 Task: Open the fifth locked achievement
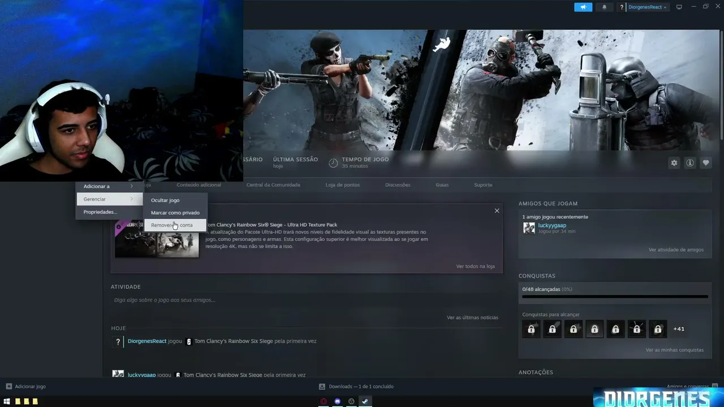(x=615, y=329)
